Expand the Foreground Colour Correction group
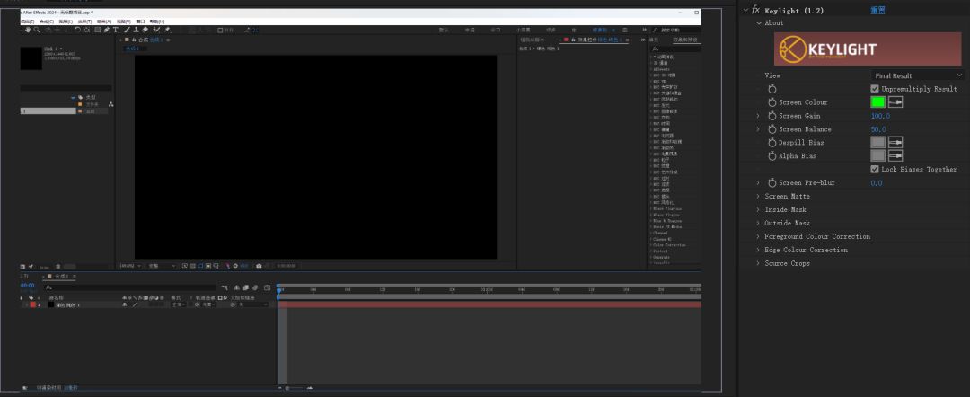Image resolution: width=970 pixels, height=397 pixels. click(x=758, y=236)
